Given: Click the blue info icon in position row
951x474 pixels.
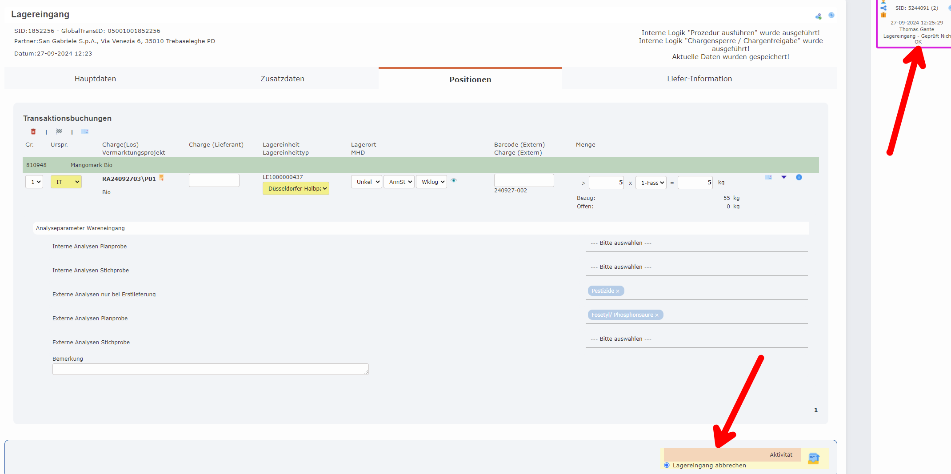Looking at the screenshot, I should click(799, 177).
